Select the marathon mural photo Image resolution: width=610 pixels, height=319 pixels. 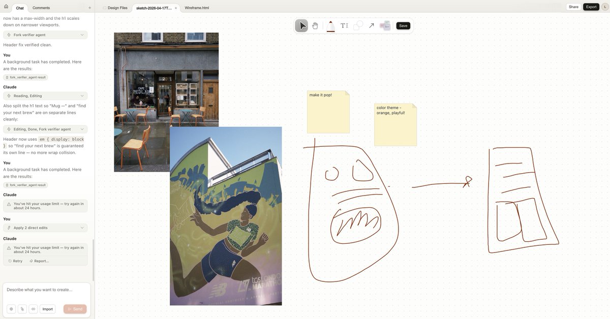[226, 216]
